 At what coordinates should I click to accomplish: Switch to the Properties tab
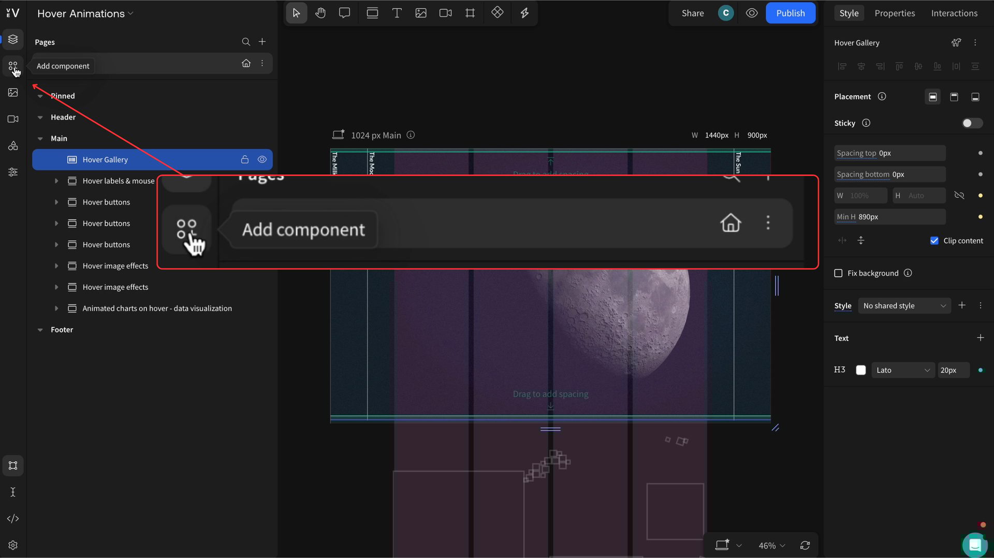(x=895, y=13)
